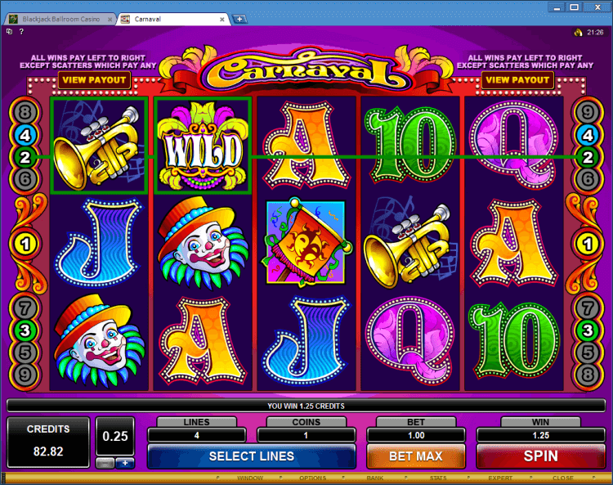Click the WILD mask symbol on reel two
Image resolution: width=613 pixels, height=485 pixels.
(203, 146)
